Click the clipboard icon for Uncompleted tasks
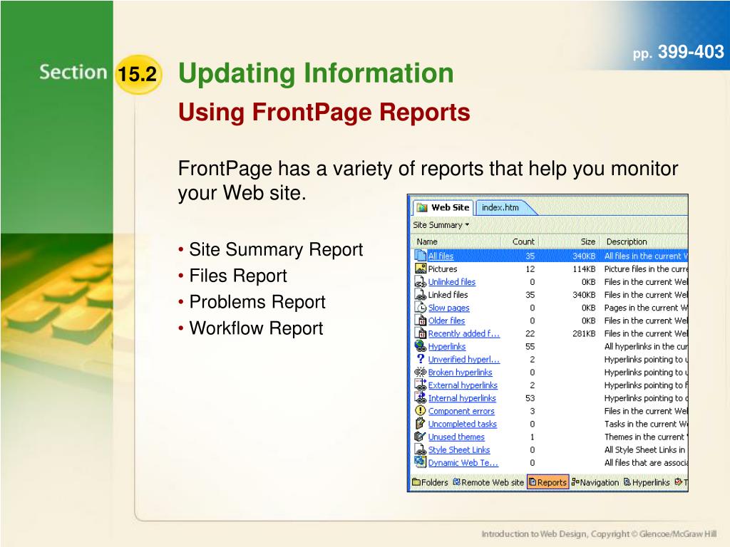The width and height of the screenshot is (730, 547). click(421, 424)
